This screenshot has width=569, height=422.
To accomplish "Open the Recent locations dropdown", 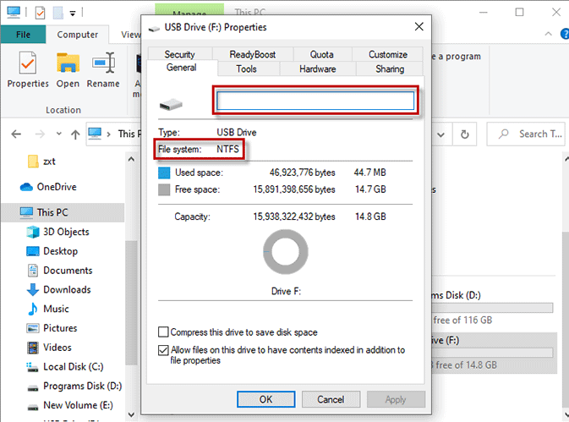I will (59, 134).
